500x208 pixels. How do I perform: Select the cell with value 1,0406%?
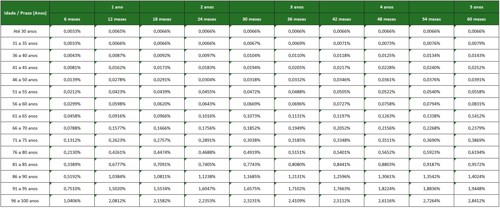[x=72, y=201]
